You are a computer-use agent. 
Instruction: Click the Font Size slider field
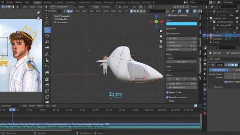tap(181, 38)
